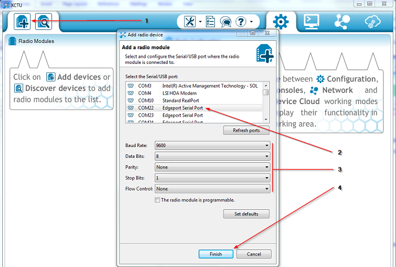Image resolution: width=396 pixels, height=267 pixels.
Task: Check 'The radio module is programmable'
Action: coord(157,200)
